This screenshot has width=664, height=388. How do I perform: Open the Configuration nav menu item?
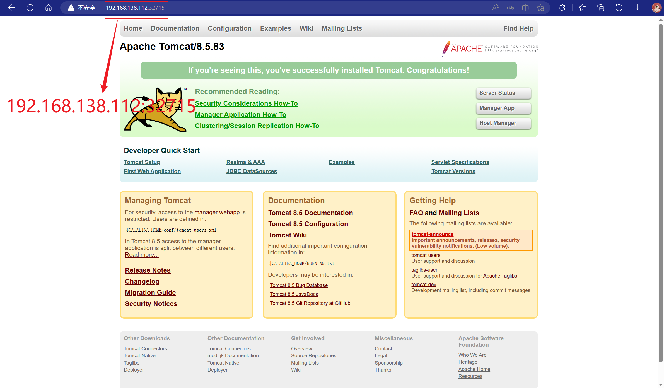click(x=230, y=28)
